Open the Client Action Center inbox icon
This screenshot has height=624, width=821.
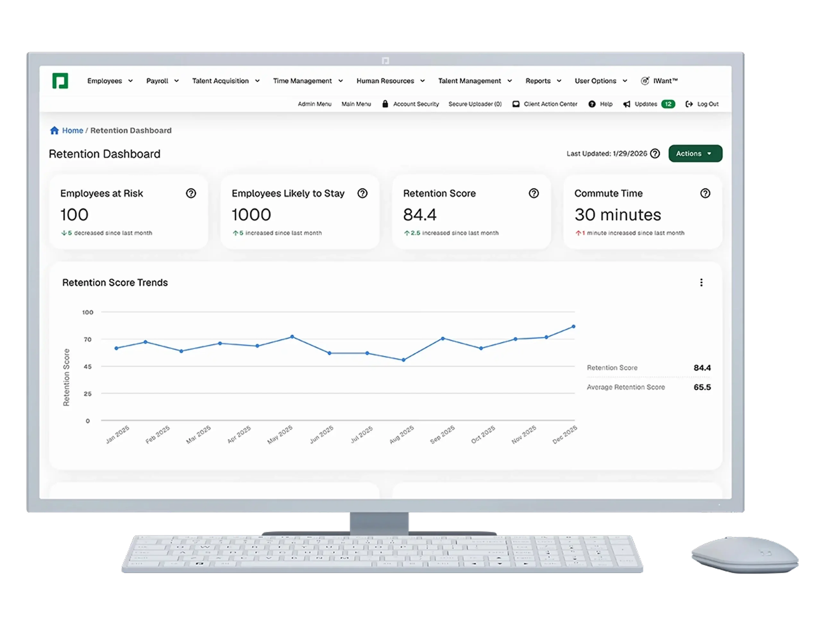(516, 104)
